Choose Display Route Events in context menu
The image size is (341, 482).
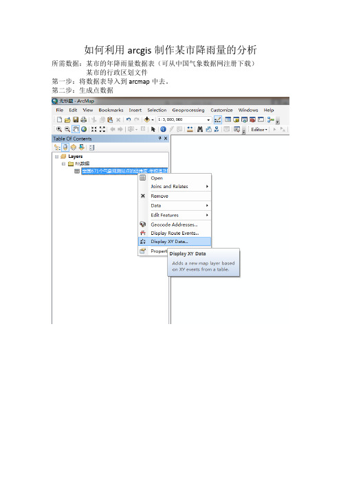point(175,233)
